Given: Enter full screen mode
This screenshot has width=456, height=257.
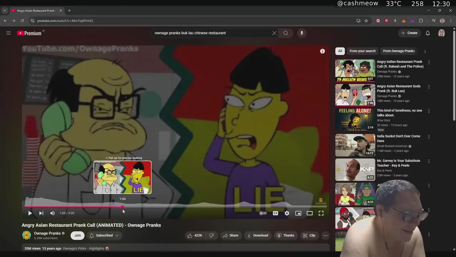Looking at the screenshot, I should click(x=321, y=213).
